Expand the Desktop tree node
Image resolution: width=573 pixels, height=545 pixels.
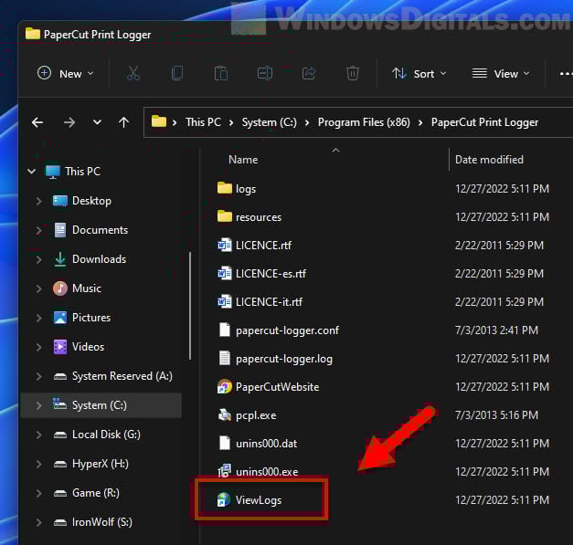pos(39,201)
